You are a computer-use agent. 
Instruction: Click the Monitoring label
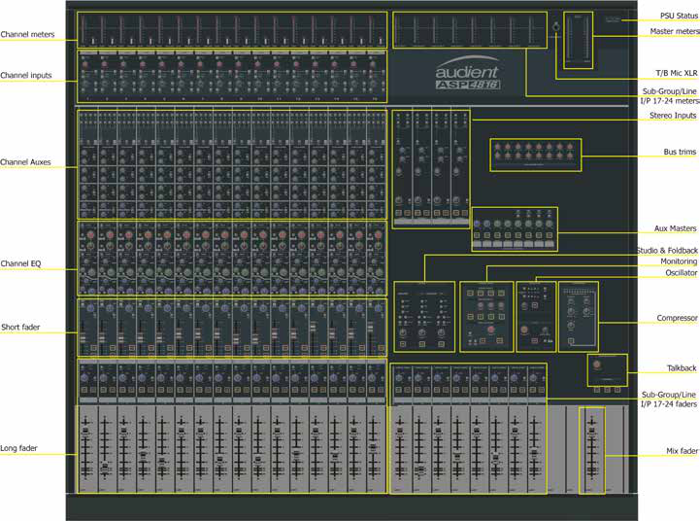(679, 261)
